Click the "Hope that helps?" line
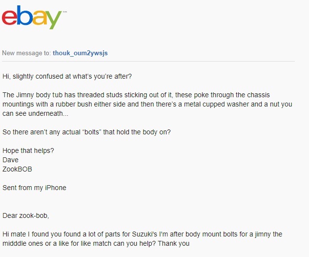The height and width of the screenshot is (257, 309). (28, 150)
